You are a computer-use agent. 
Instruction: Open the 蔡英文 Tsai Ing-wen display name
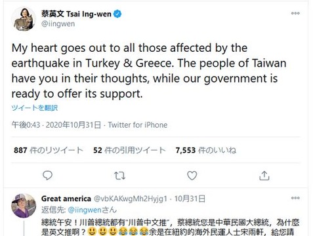click(x=76, y=14)
